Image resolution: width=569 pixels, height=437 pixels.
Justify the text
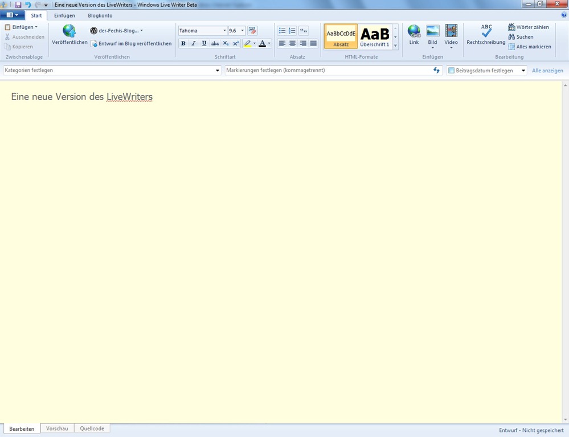pos(313,43)
